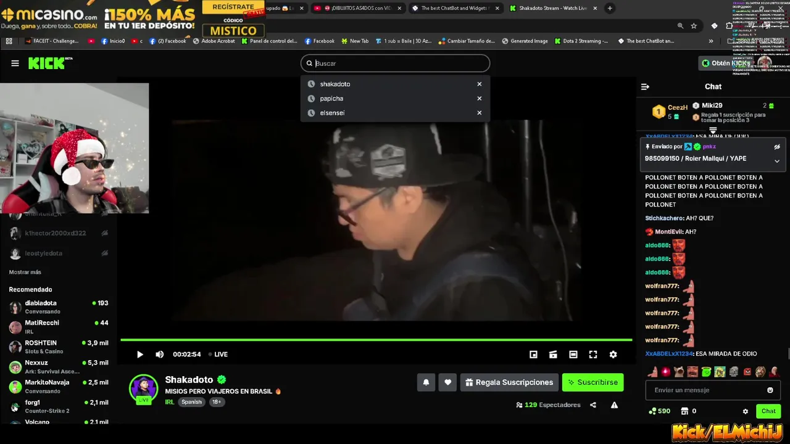Play the Shakadoto stream
Image resolution: width=790 pixels, height=444 pixels.
coord(140,355)
